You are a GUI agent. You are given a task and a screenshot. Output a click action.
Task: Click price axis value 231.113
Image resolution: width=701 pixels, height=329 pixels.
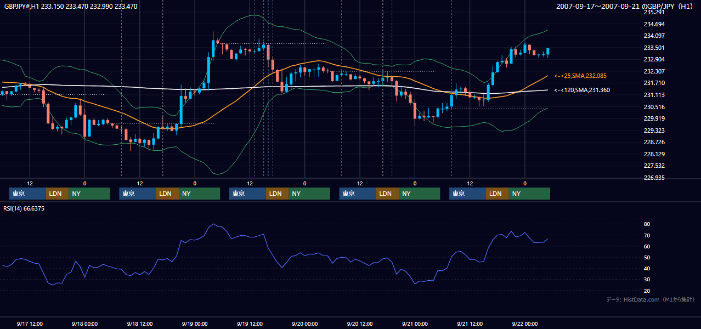tap(654, 95)
